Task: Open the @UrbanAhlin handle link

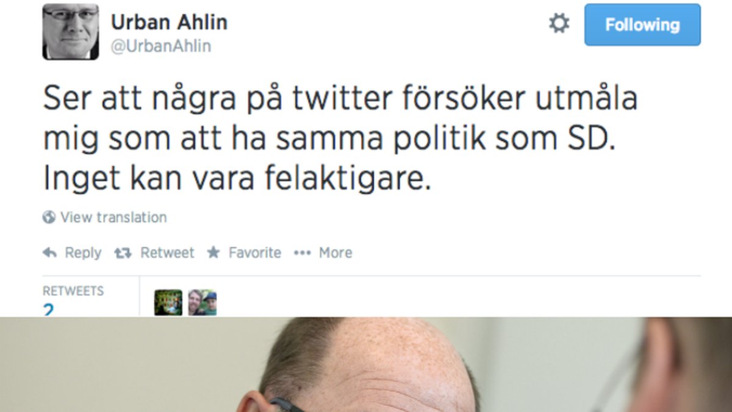Action: tap(161, 47)
